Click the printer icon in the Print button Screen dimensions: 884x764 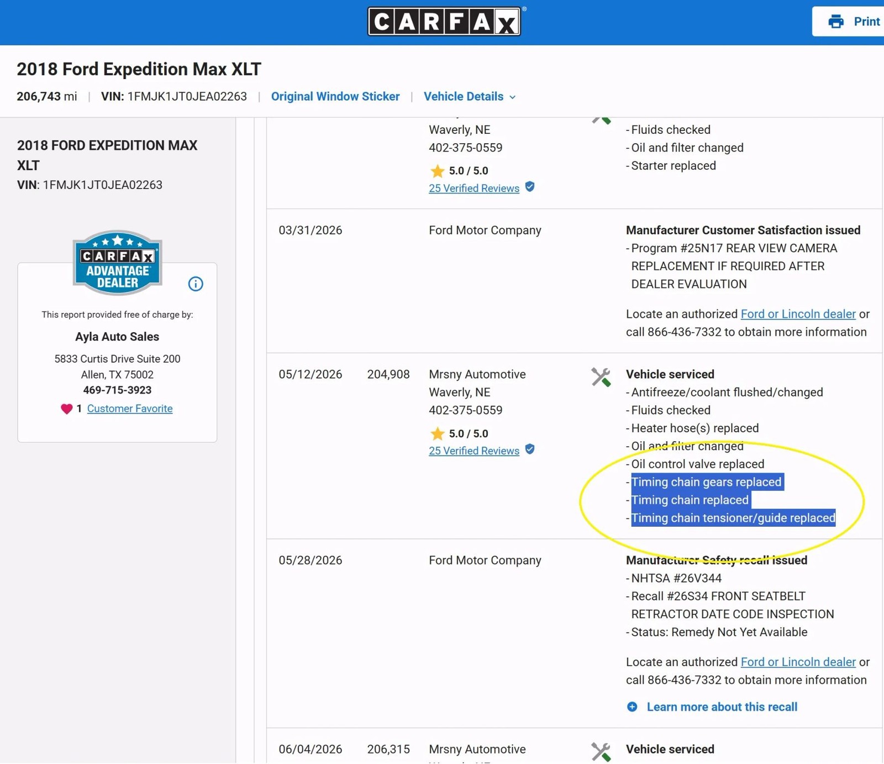point(836,22)
